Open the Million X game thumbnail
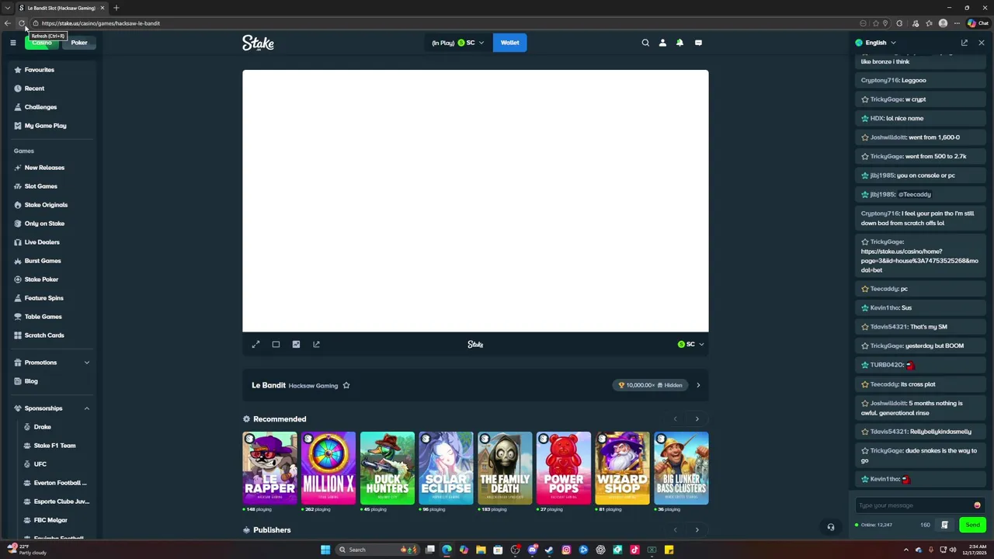Screen dimensions: 994x559 [328, 468]
